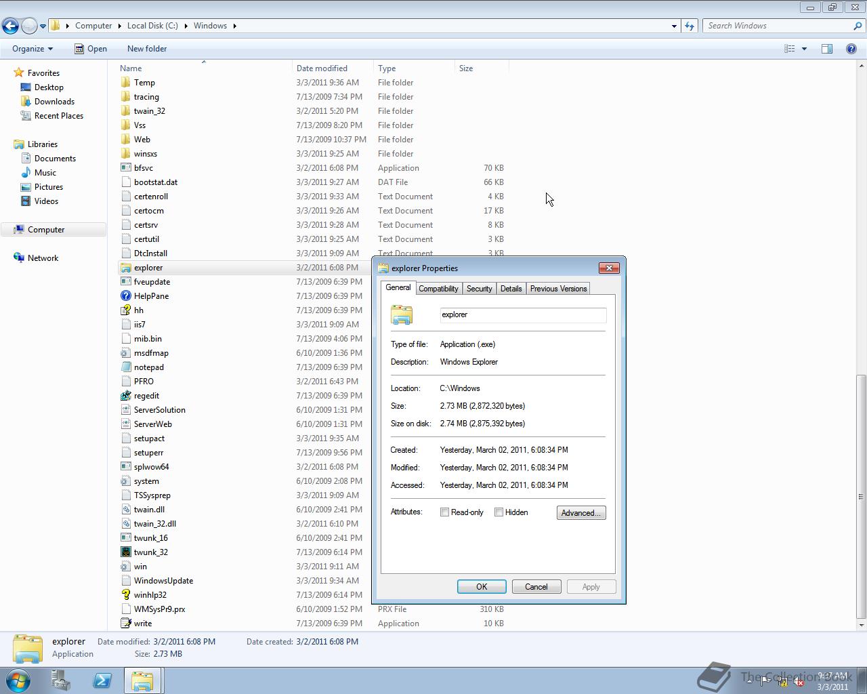Viewport: 867px width, 694px height.
Task: Open recent pages dropdown arrow
Action: 43,26
